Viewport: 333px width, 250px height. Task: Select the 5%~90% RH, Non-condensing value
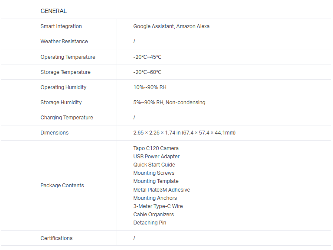tap(169, 103)
